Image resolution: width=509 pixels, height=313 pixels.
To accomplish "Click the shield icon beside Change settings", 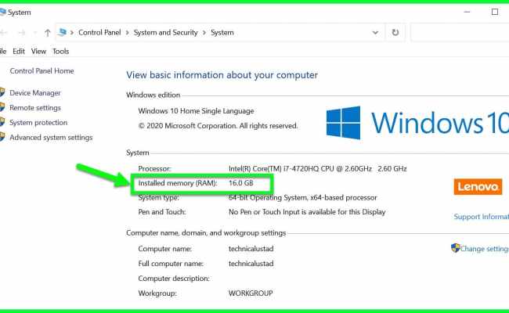I will (x=456, y=248).
